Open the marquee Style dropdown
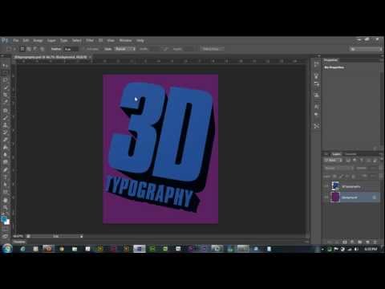The image size is (385, 289). pyautogui.click(x=125, y=49)
